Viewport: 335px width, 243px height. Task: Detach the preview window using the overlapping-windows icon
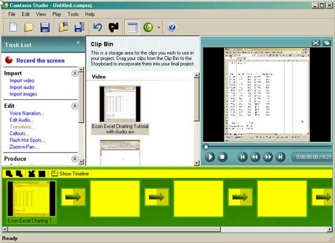click(x=327, y=43)
